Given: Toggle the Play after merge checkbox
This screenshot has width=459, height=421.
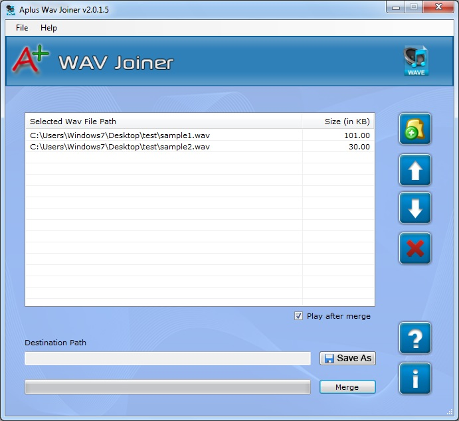Looking at the screenshot, I should tap(298, 316).
